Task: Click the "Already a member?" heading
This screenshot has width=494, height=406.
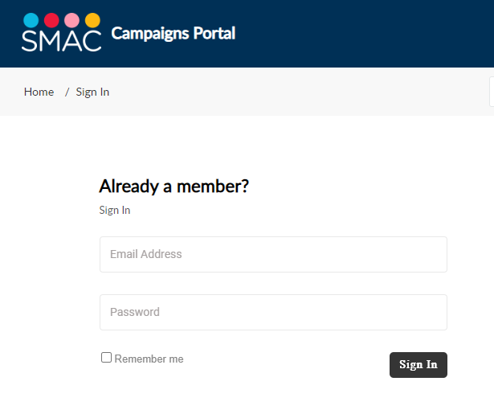Action: tap(174, 187)
